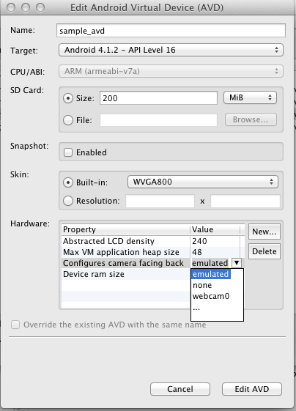Select the Device ram size row
This screenshot has width=296, height=411.
click(126, 274)
